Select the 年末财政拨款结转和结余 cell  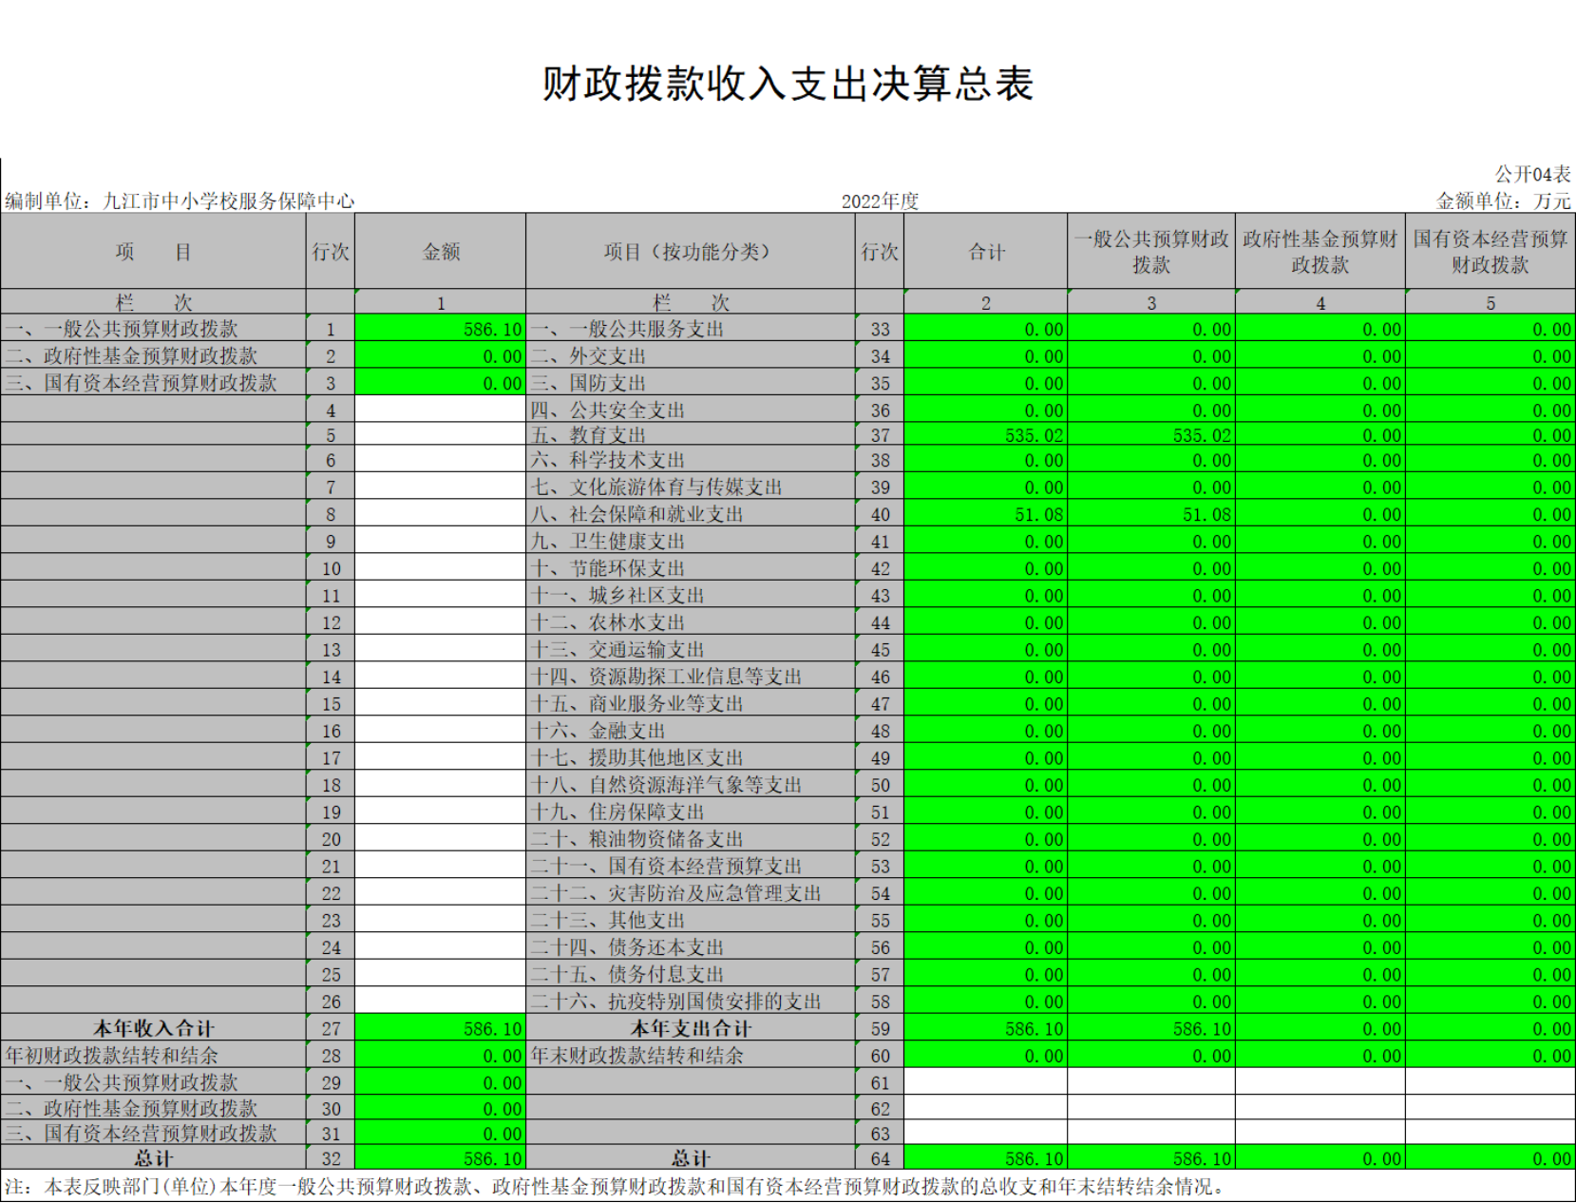click(x=637, y=1055)
